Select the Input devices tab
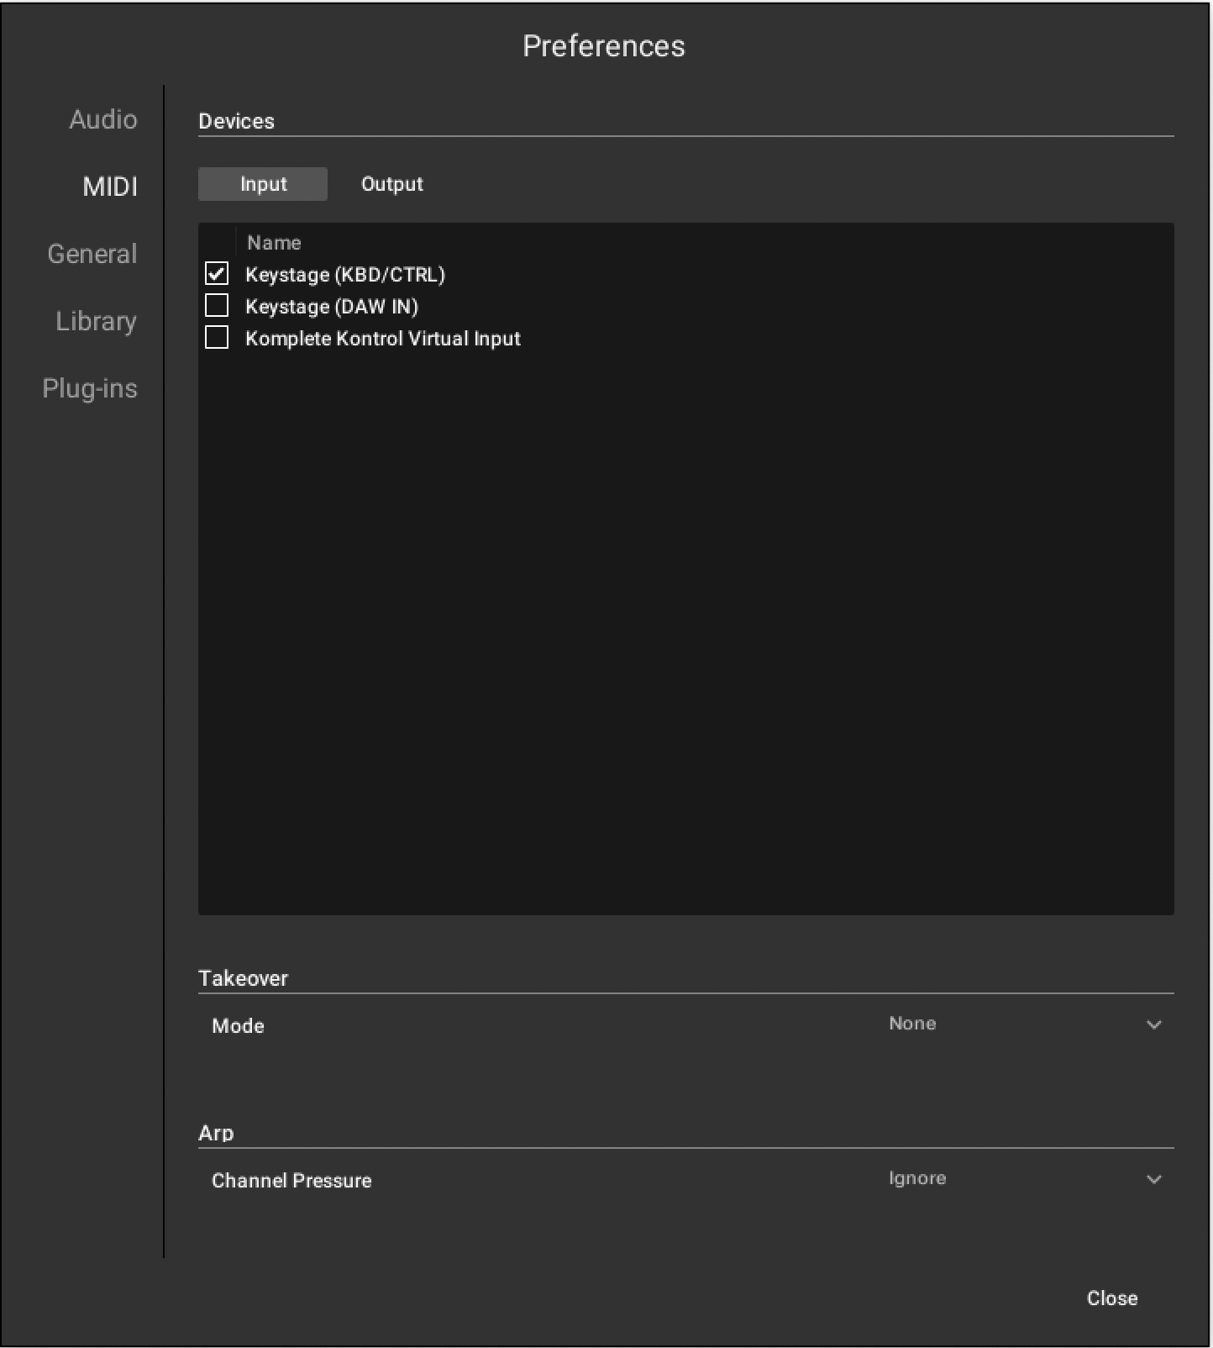Image resolution: width=1213 pixels, height=1348 pixels. click(263, 184)
